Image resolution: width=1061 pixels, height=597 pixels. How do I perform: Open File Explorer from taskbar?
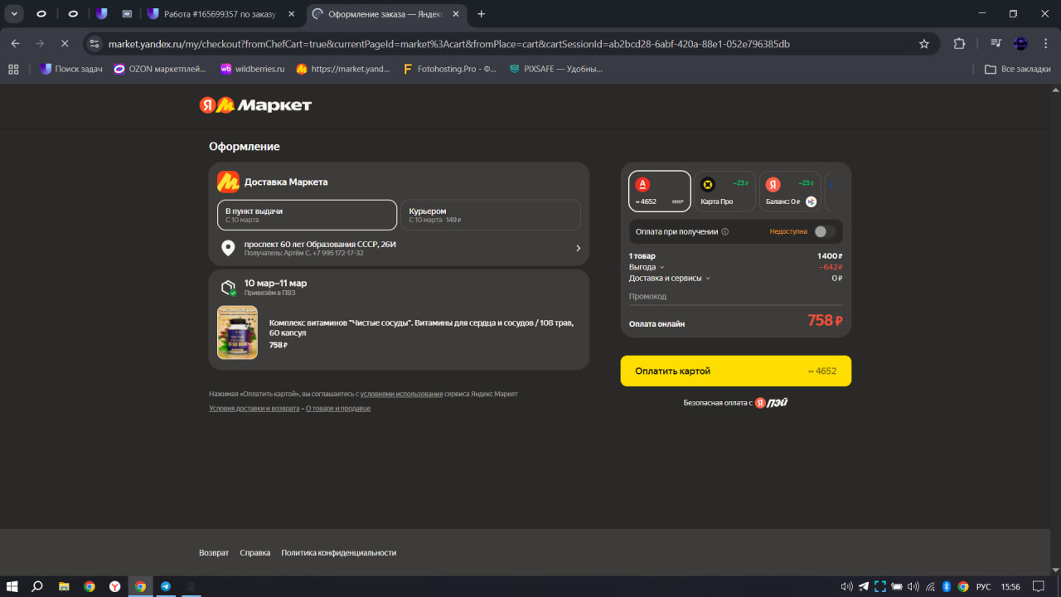64,586
